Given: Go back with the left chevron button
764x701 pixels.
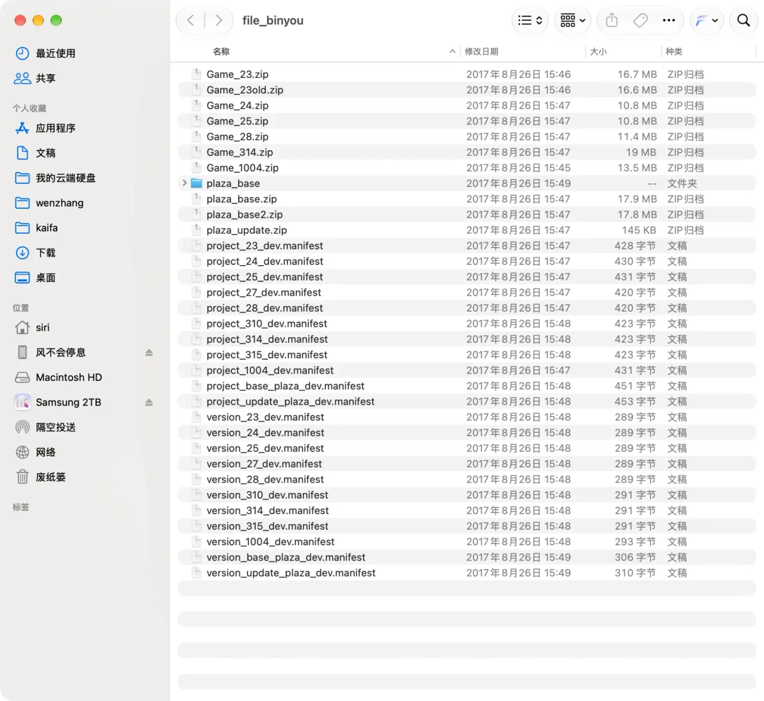Looking at the screenshot, I should 190,21.
